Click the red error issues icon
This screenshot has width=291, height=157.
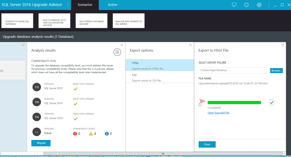pos(75,134)
